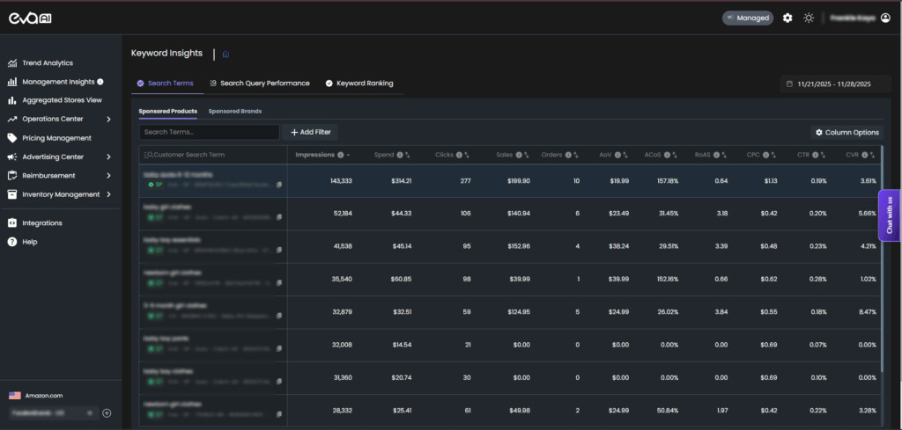
Task: Show info tooltip for Spend column
Action: tap(400, 155)
